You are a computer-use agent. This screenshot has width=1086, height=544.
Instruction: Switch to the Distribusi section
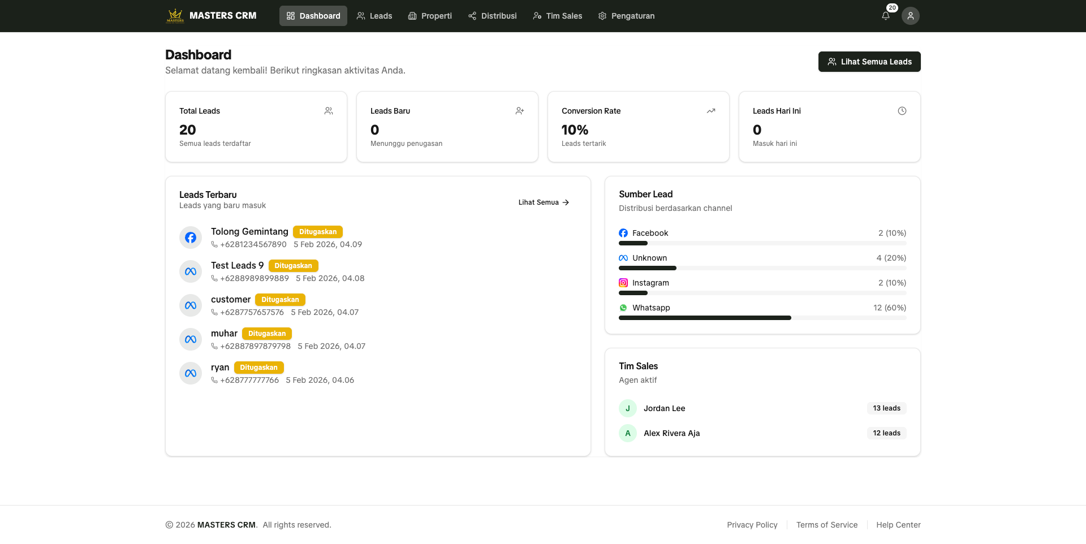(x=492, y=16)
